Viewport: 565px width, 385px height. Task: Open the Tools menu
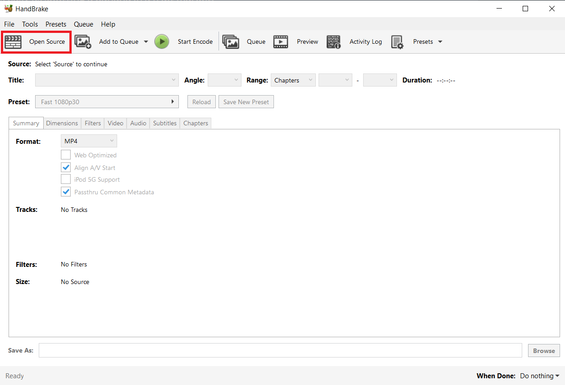pyautogui.click(x=30, y=24)
